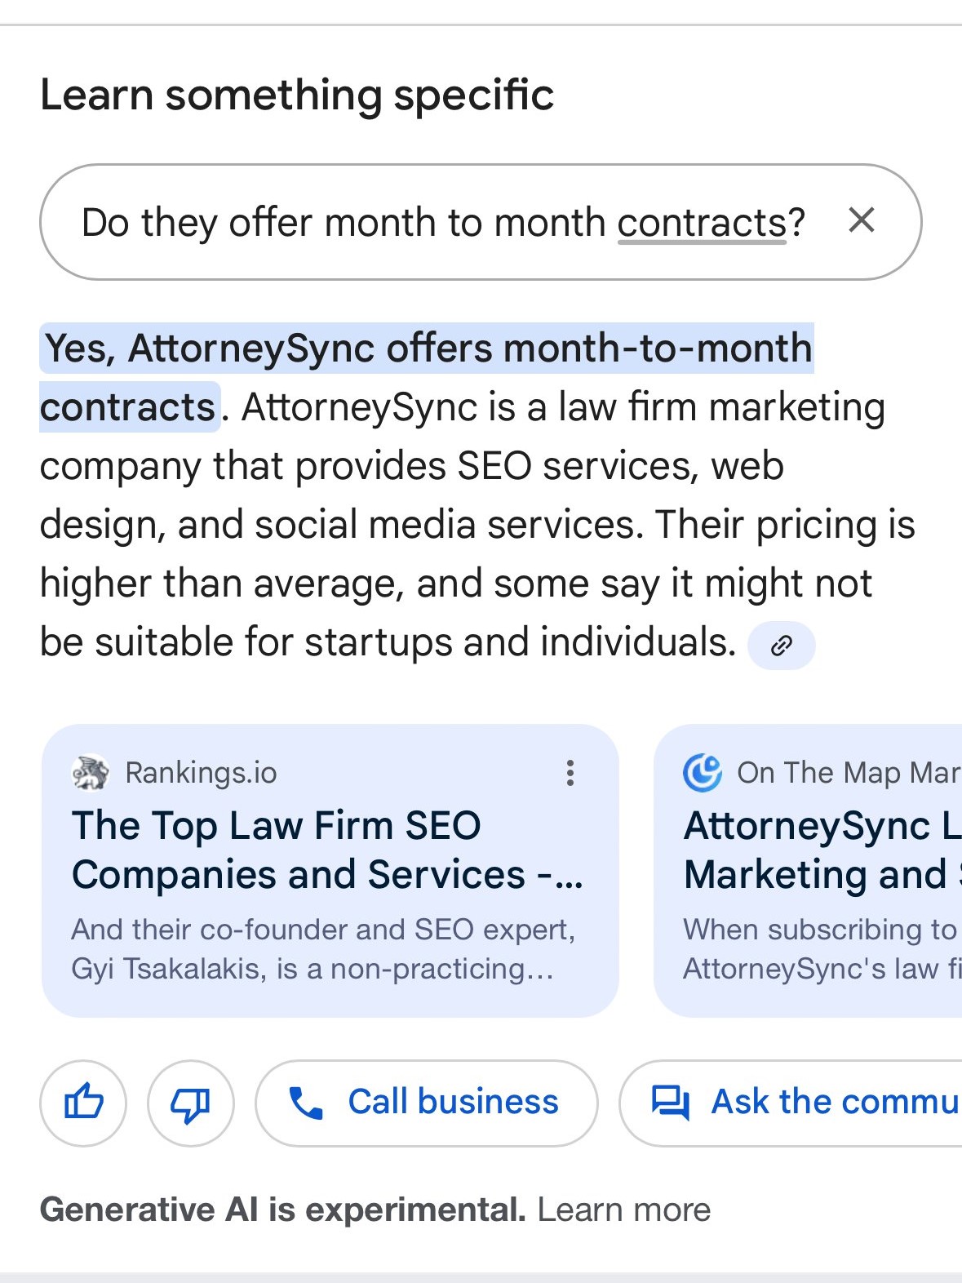Tap the phone icon in Call business
This screenshot has height=1283, width=962.
click(x=306, y=1103)
